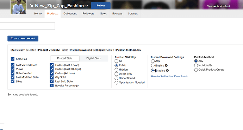Focus the product search field
Image resolution: width=243 pixels, height=130 pixels.
pyautogui.click(x=27, y=26)
